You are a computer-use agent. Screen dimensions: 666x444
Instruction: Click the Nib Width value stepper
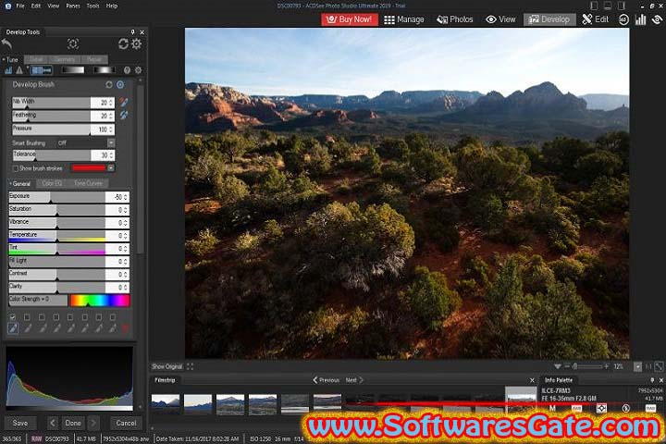pyautogui.click(x=111, y=103)
